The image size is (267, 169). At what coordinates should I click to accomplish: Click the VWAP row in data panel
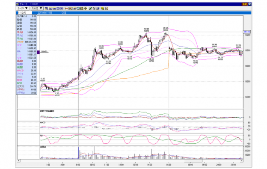point(27,42)
